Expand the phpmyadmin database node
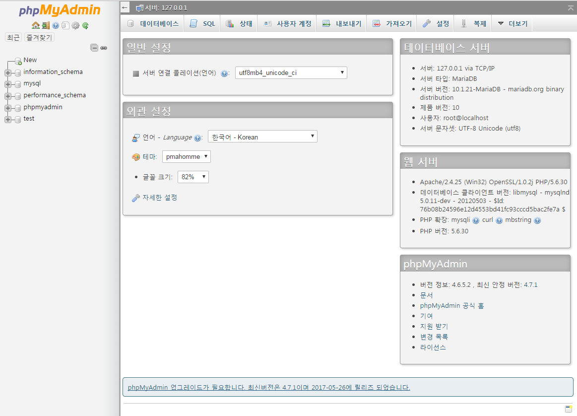Screen dimensions: 577x416 point(8,108)
